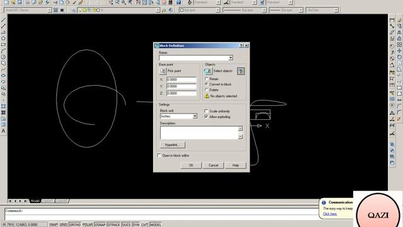This screenshot has height=227, width=403.
Task: Enable the Scale uniformly checkbox
Action: click(206, 111)
